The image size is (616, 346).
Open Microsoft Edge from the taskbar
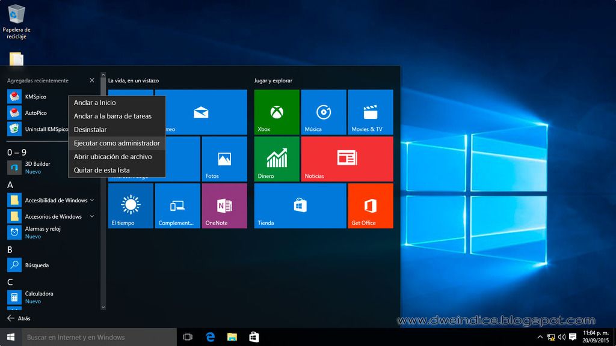click(210, 337)
